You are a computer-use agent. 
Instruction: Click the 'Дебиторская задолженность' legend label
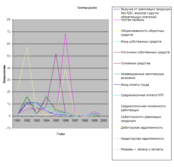tap(142, 128)
